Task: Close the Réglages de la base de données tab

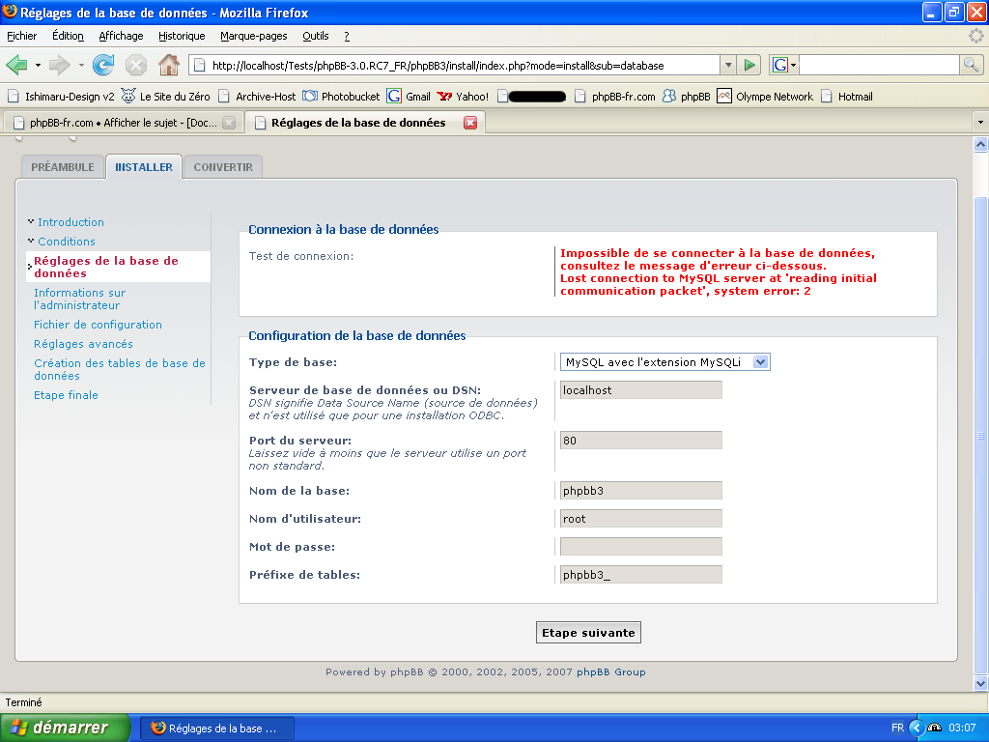Action: click(470, 123)
